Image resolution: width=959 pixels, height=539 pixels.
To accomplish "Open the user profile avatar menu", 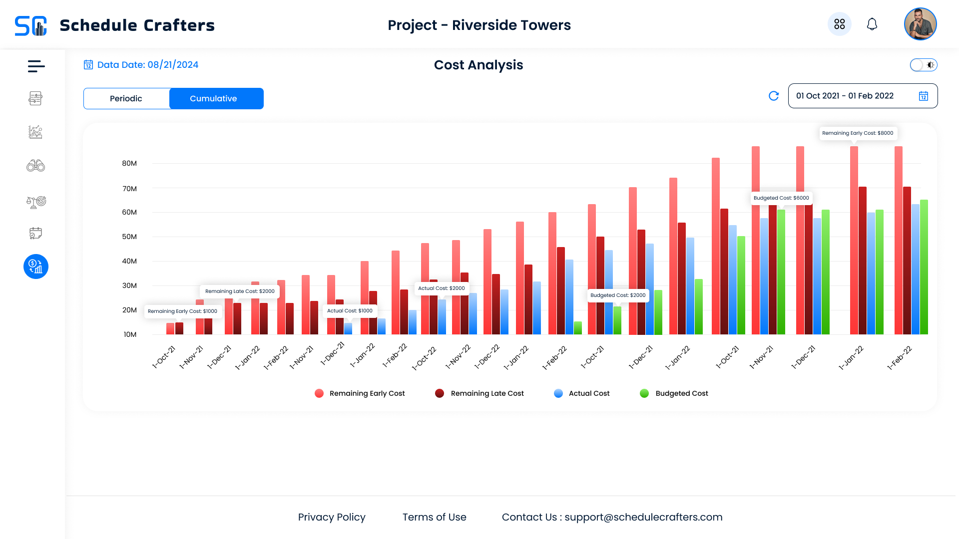I will point(920,24).
